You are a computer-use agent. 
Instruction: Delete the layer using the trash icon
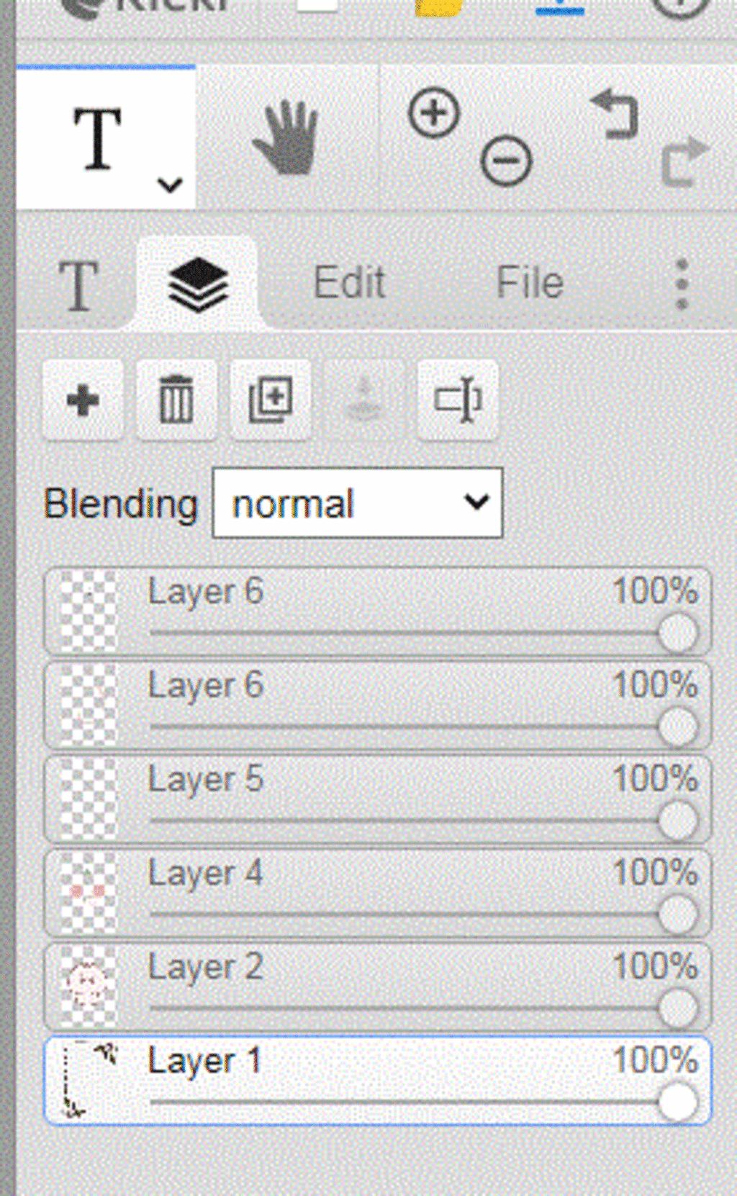coord(176,400)
